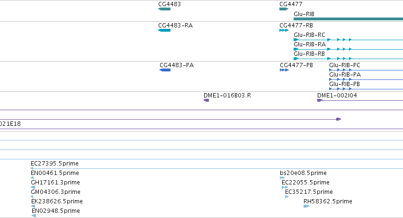Screen dimensions: 403x218
Task: Open the EN02948.5prime EST label
Action: click(55, 211)
